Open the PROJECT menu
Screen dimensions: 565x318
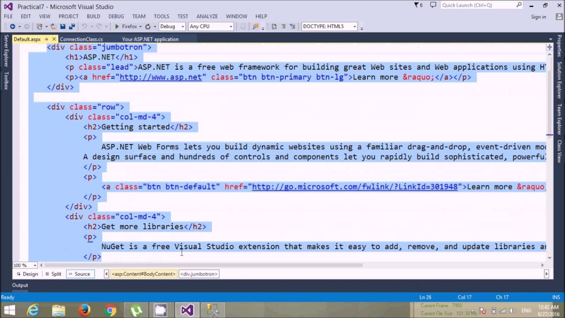tap(68, 16)
